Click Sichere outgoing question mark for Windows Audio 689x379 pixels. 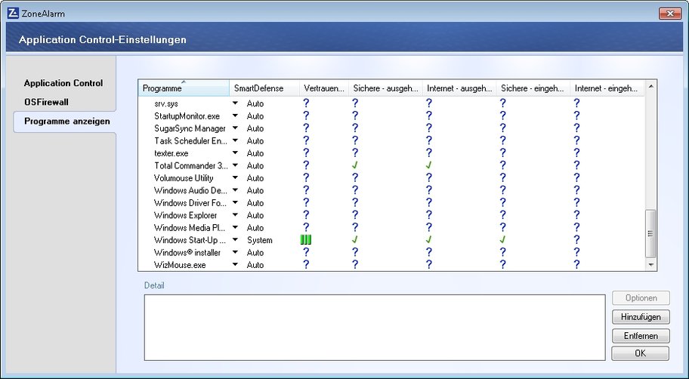pyautogui.click(x=354, y=190)
